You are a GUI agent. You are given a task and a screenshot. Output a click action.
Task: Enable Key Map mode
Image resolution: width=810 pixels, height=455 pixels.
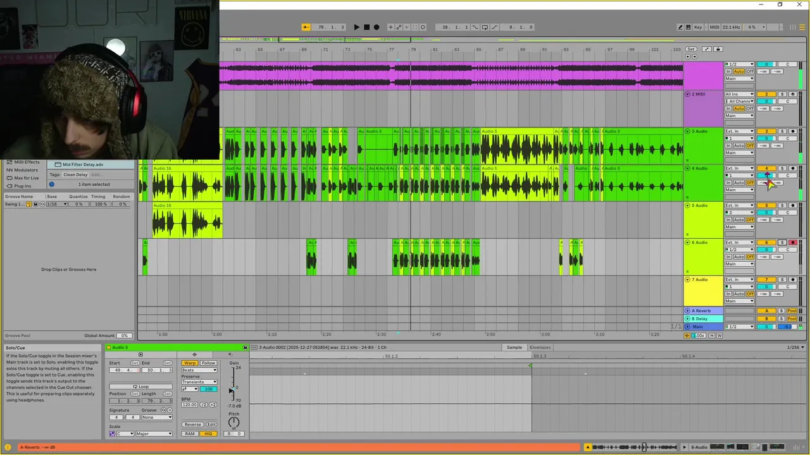coord(698,27)
